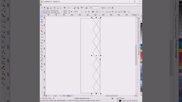Image resolution: width=182 pixels, height=102 pixels.
Task: Select the Shape tool
Action: [x=42, y=19]
